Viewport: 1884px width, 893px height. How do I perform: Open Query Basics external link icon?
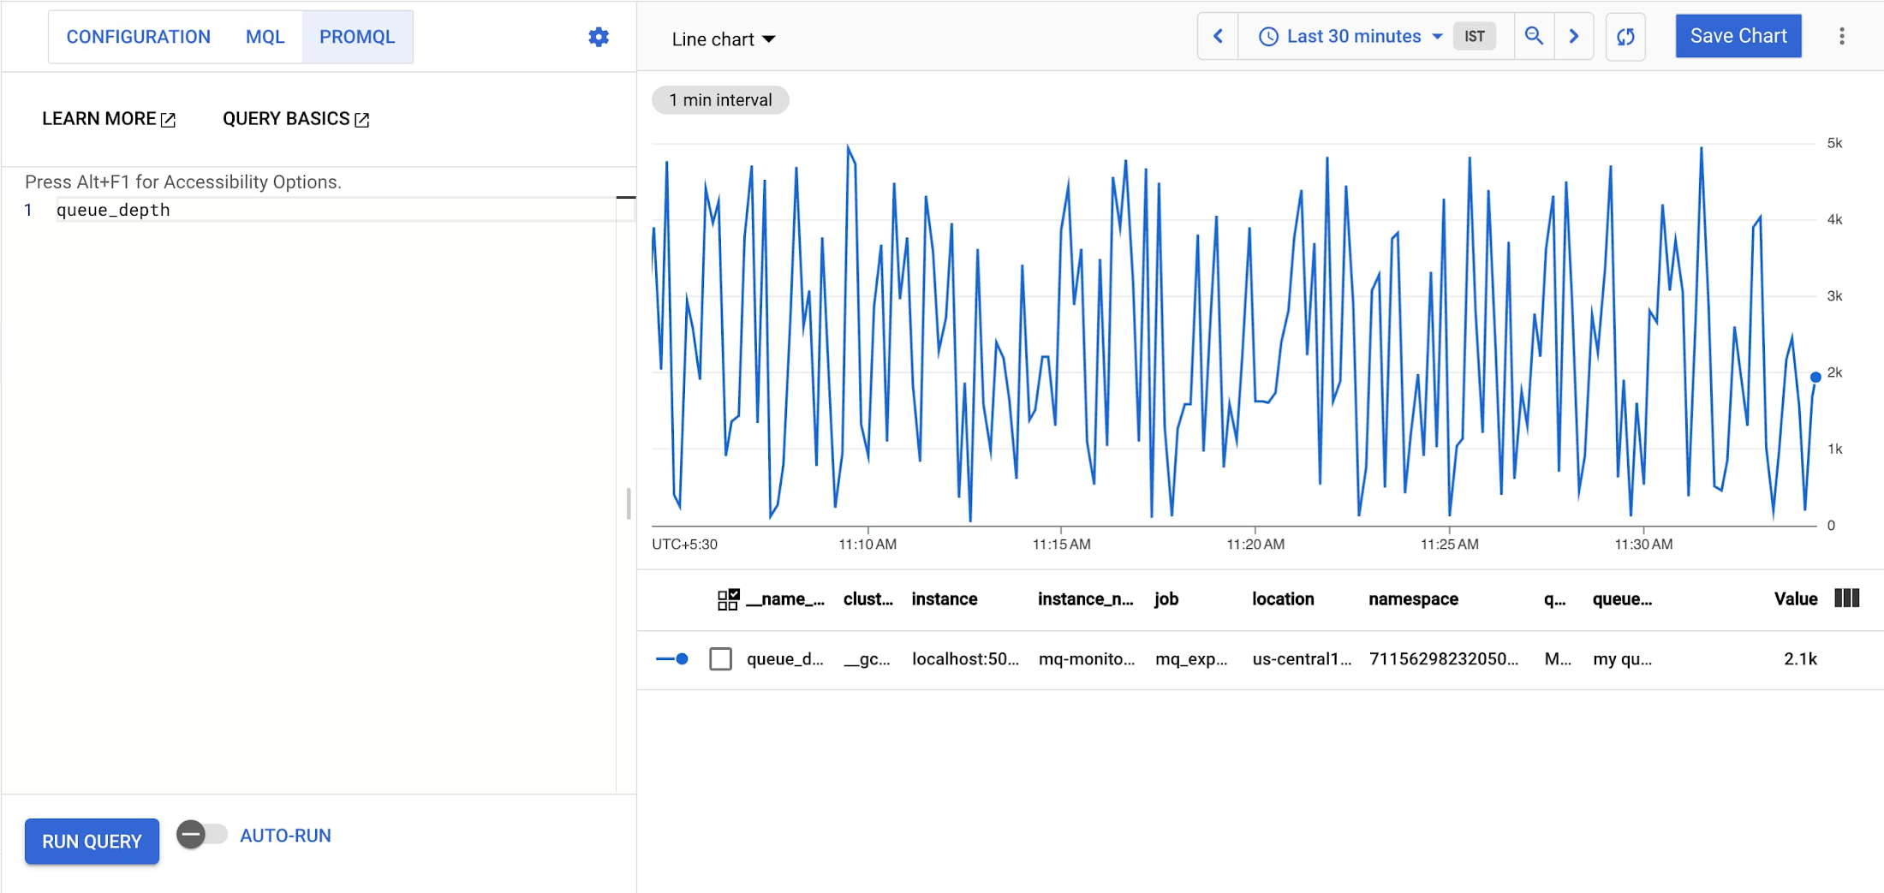pos(362,120)
